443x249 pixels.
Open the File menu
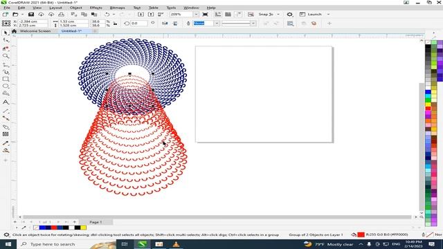6,8
